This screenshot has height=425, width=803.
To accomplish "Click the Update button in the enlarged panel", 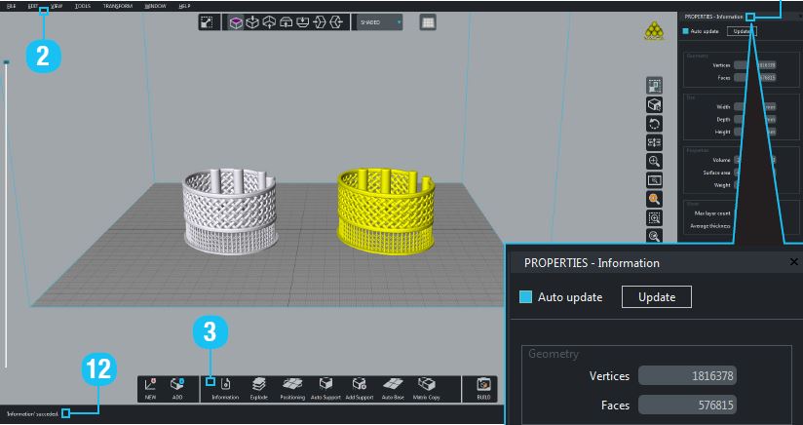I will pos(656,297).
